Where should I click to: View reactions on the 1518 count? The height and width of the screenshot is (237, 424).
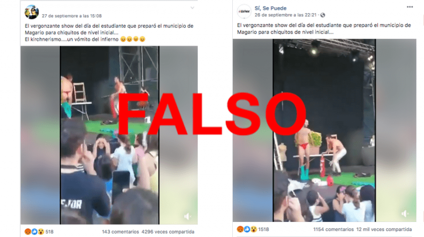263,229
